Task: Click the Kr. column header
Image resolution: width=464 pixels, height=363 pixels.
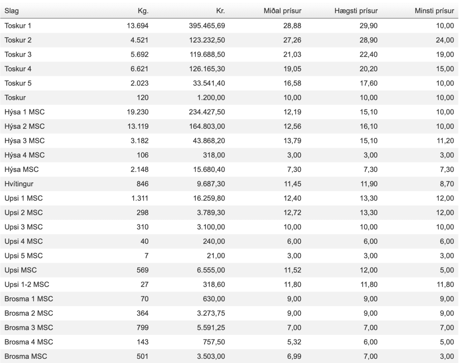Action: [220, 11]
